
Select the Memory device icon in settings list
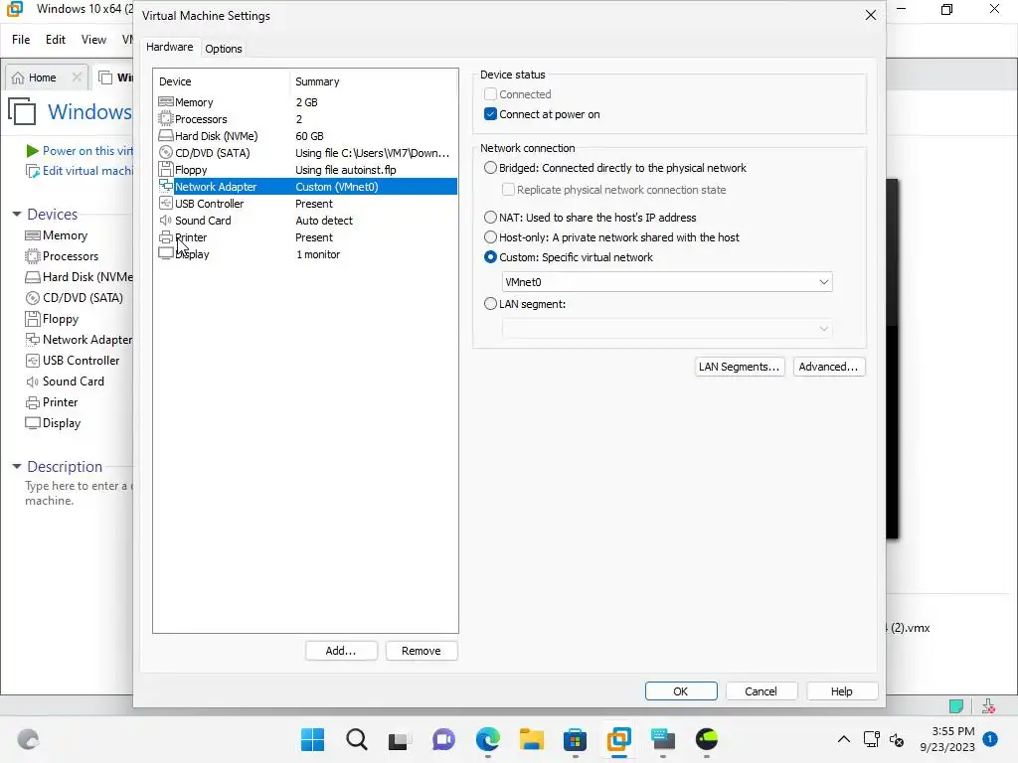[x=166, y=102]
